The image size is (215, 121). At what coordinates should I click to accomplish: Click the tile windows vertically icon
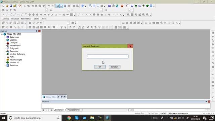(x=98, y=6)
